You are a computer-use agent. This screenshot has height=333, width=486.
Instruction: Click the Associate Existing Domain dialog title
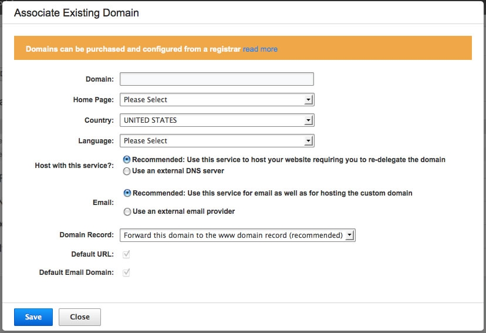tap(76, 12)
